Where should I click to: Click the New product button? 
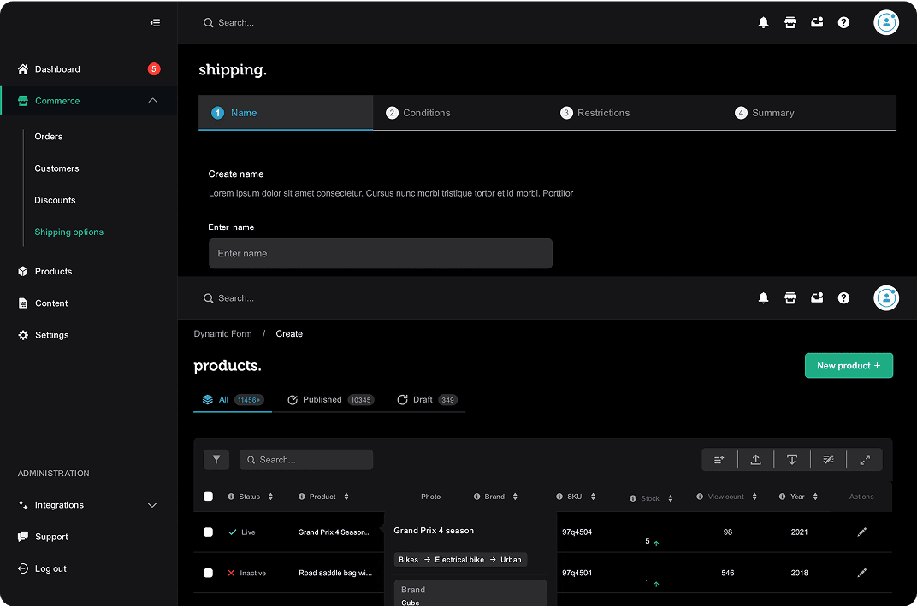click(848, 366)
